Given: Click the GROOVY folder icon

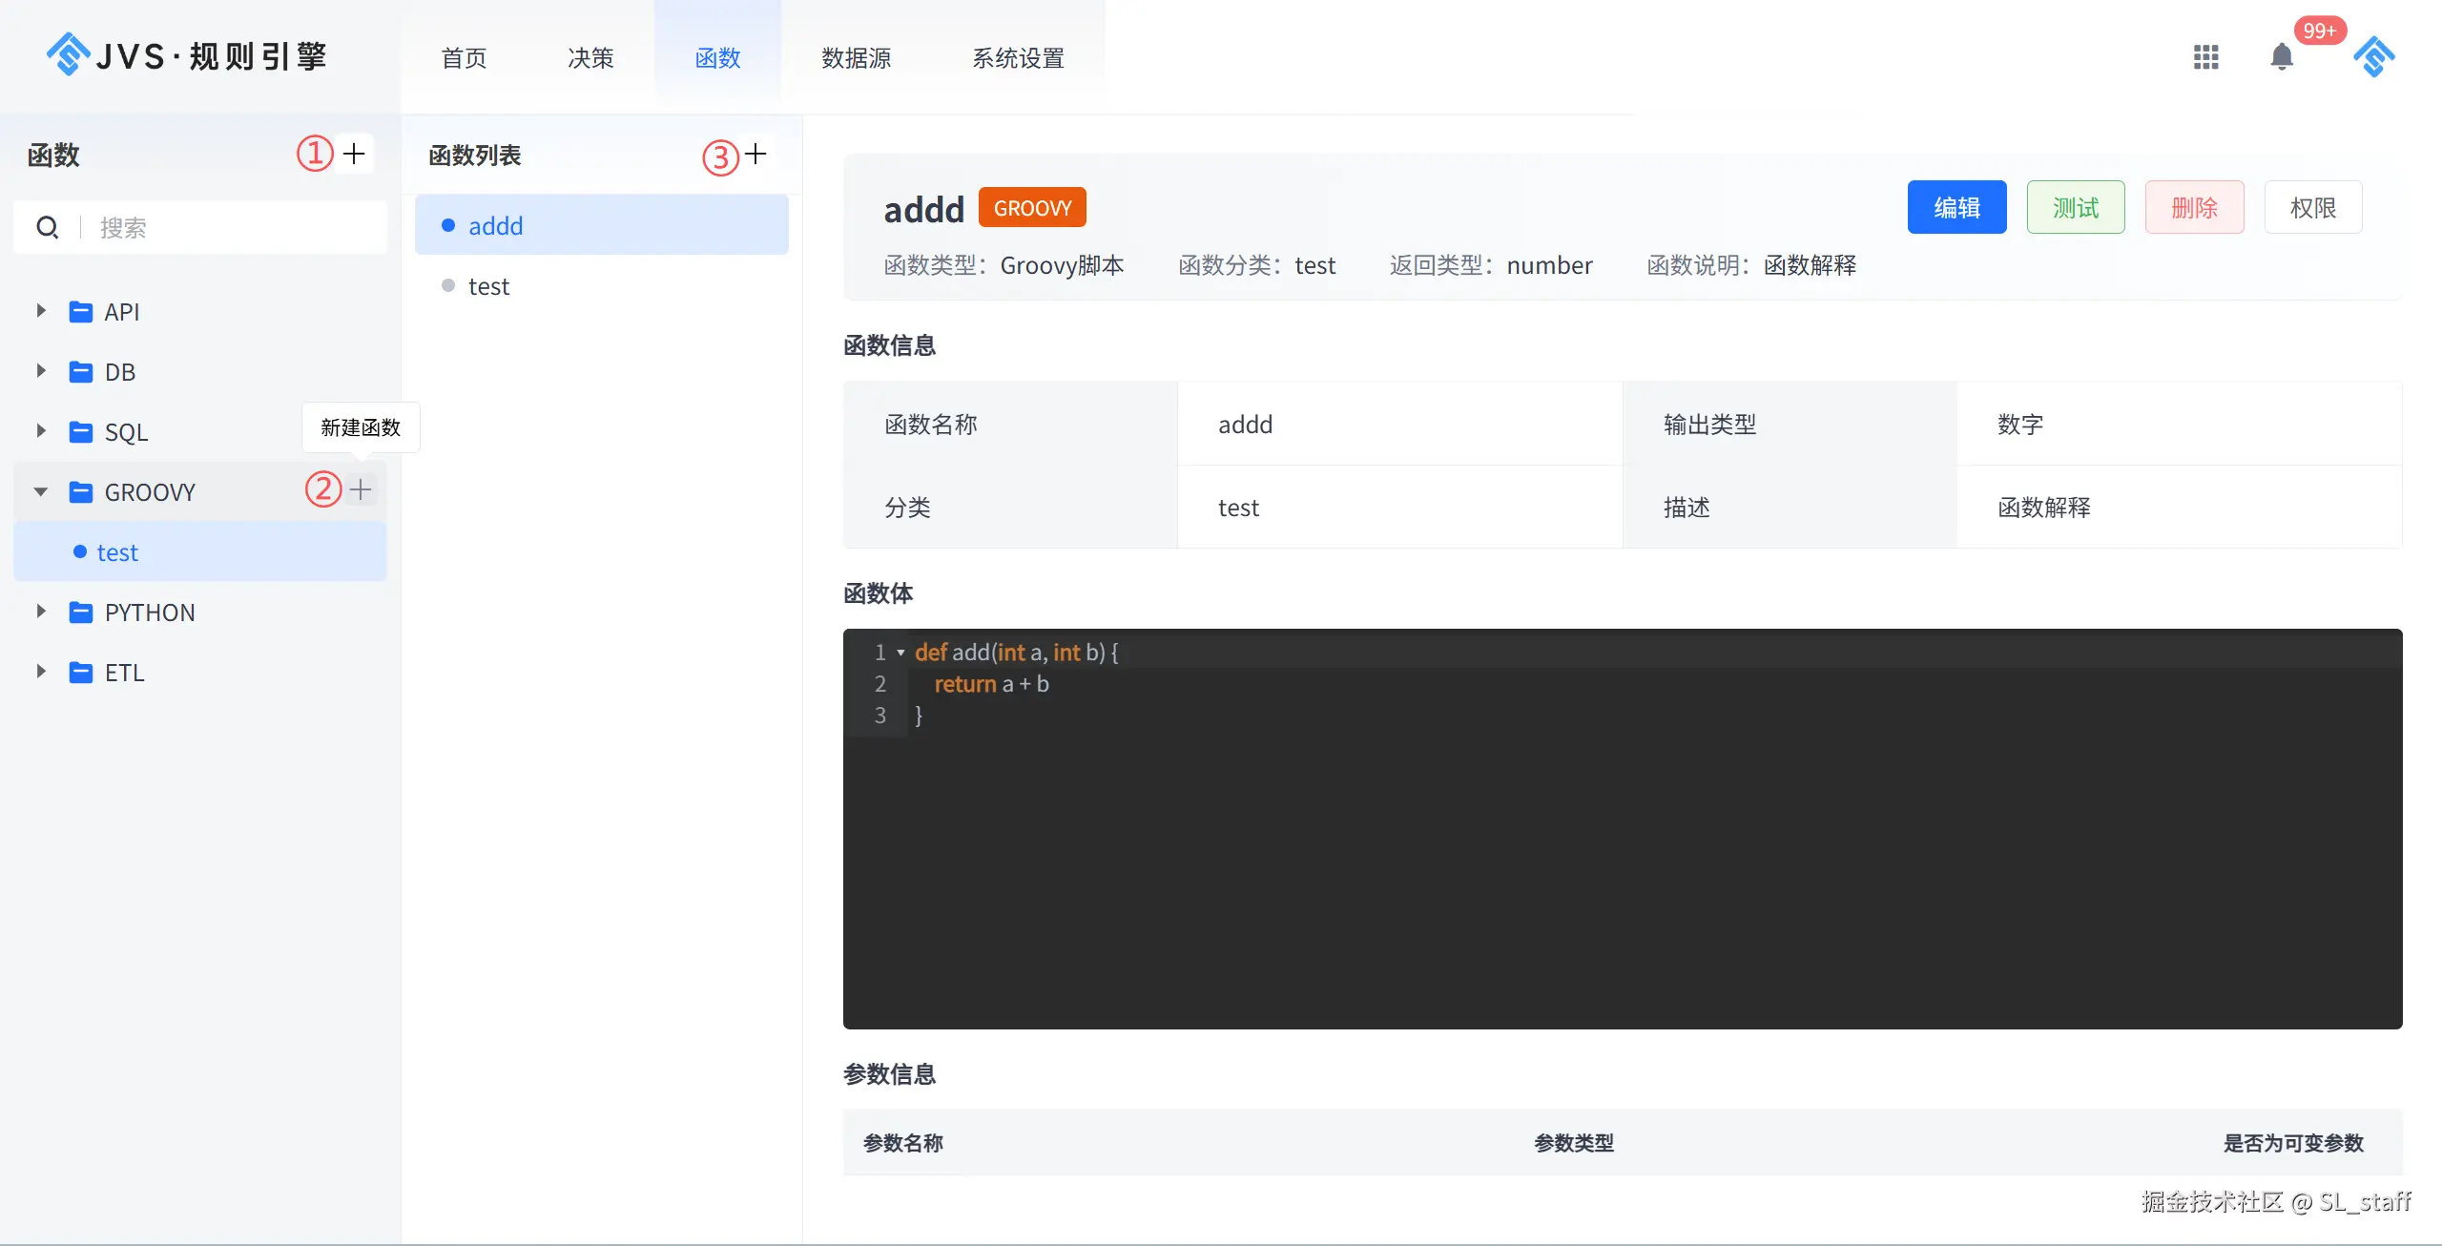Looking at the screenshot, I should 81,491.
